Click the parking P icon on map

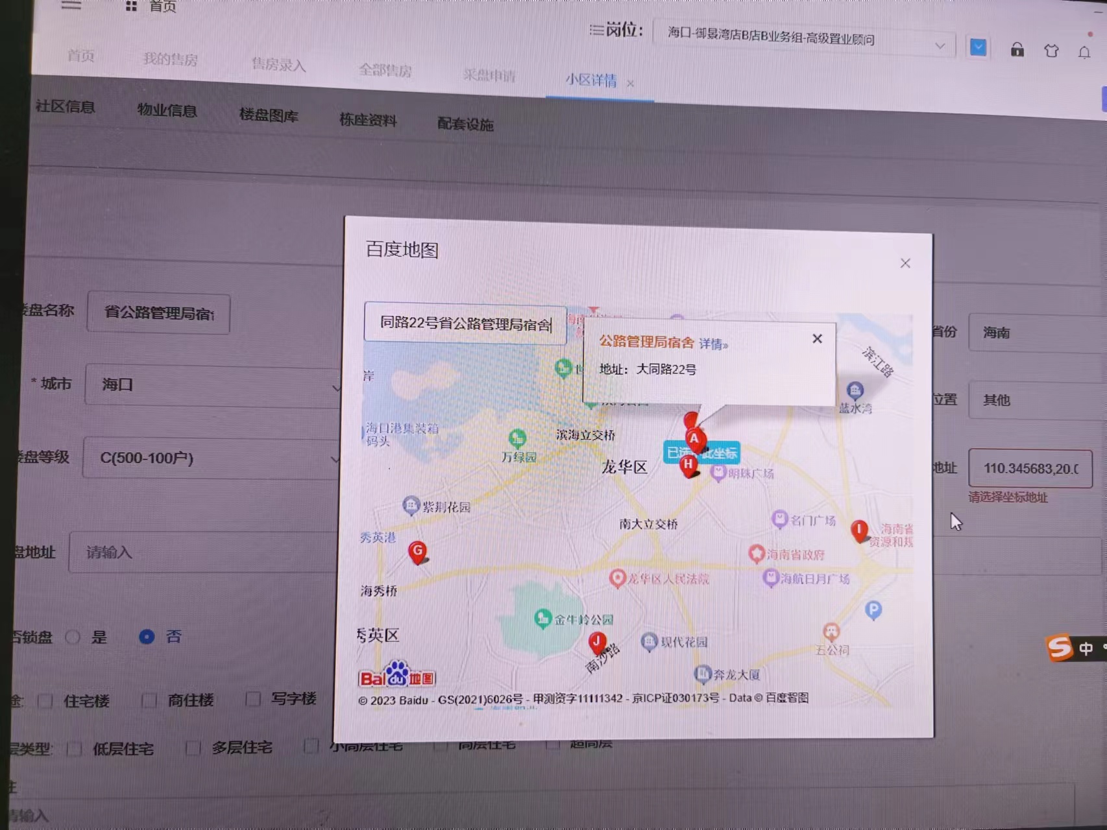(x=873, y=610)
